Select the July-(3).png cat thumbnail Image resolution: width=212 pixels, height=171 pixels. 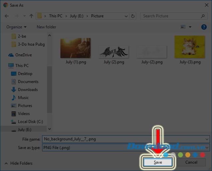pos(190,47)
